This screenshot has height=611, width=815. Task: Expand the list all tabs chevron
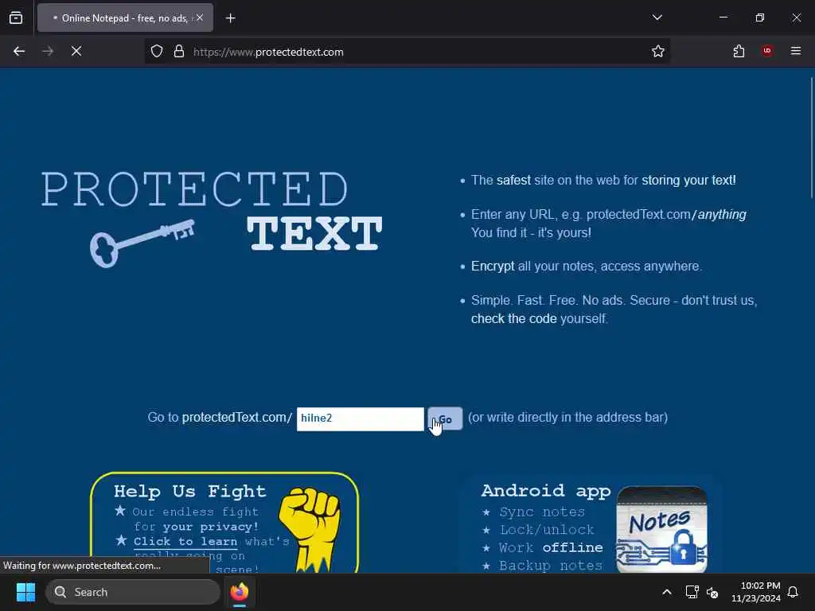[x=657, y=18]
